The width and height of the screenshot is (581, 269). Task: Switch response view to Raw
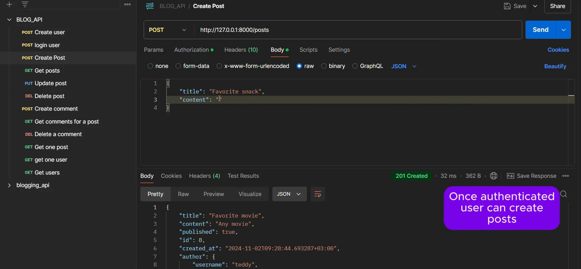[183, 194]
